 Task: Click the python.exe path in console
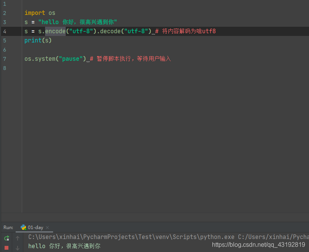131,237
